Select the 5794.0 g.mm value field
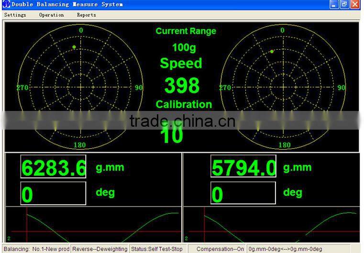This screenshot has height=253, width=364. tap(243, 167)
